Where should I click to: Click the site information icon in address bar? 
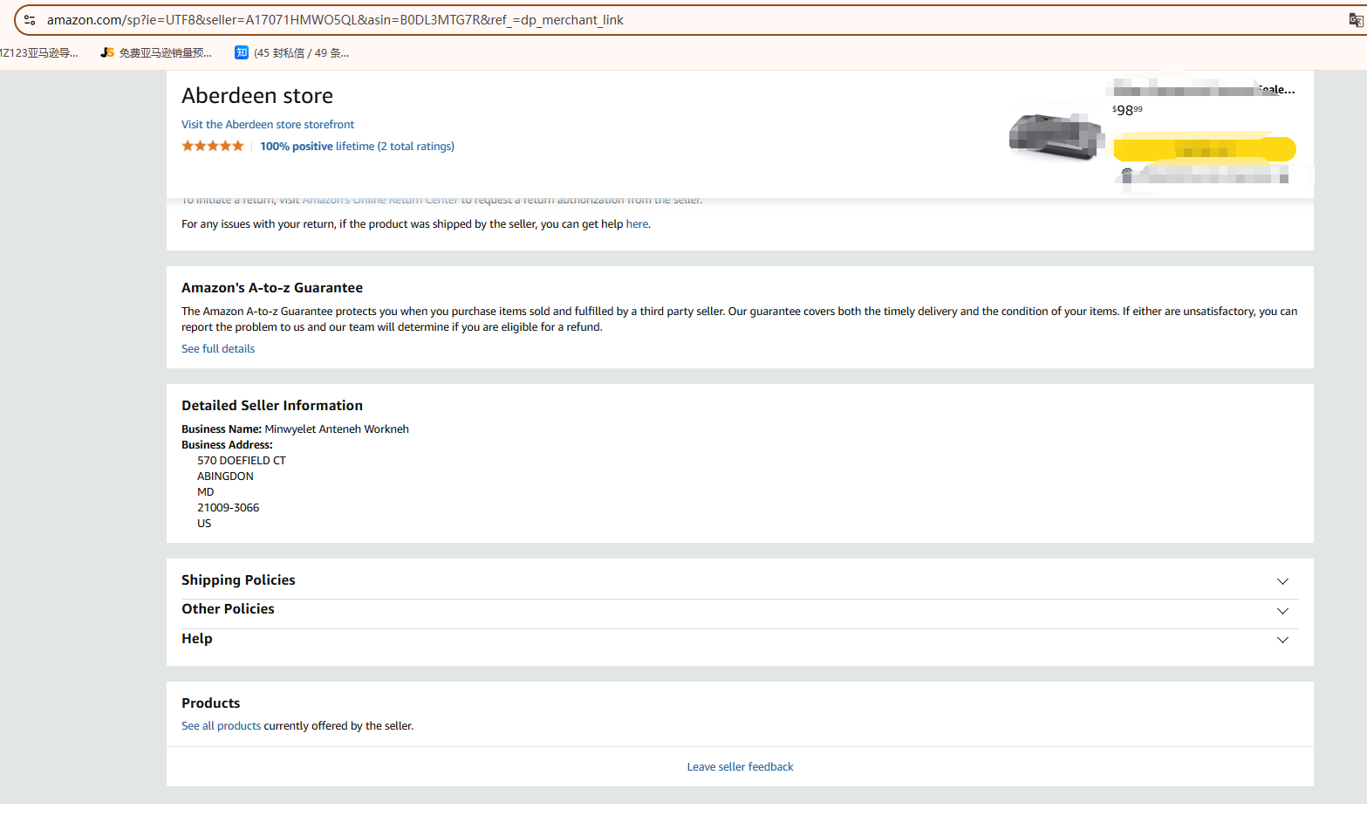click(30, 20)
